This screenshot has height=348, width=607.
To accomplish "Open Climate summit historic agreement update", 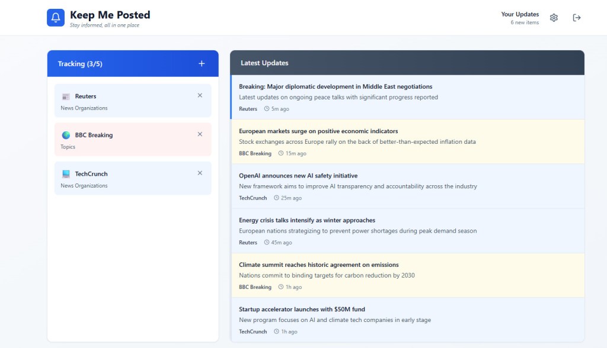I will click(x=318, y=265).
